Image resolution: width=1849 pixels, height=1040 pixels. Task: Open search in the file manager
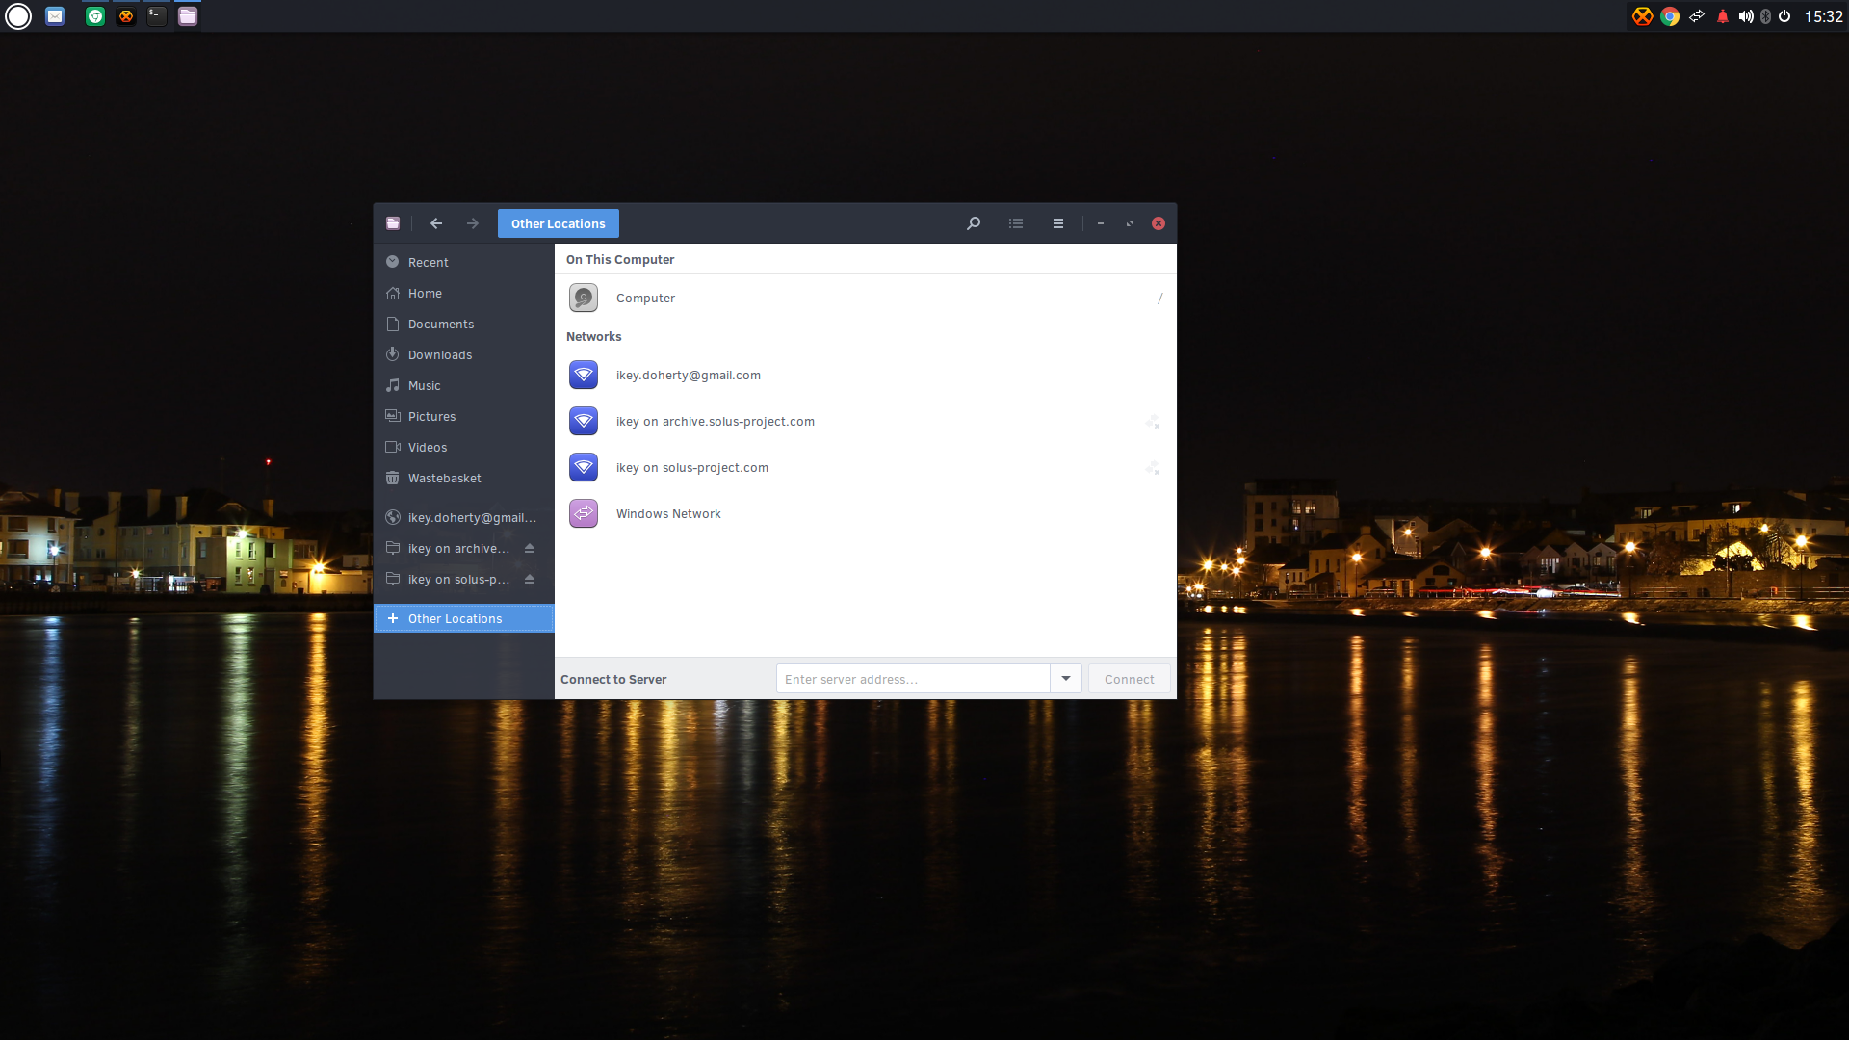(x=974, y=223)
